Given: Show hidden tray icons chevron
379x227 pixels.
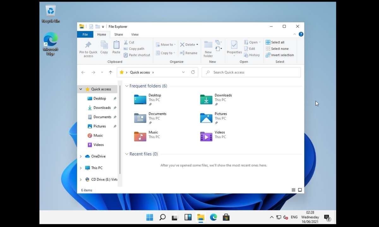Looking at the screenshot, I should 272,217.
